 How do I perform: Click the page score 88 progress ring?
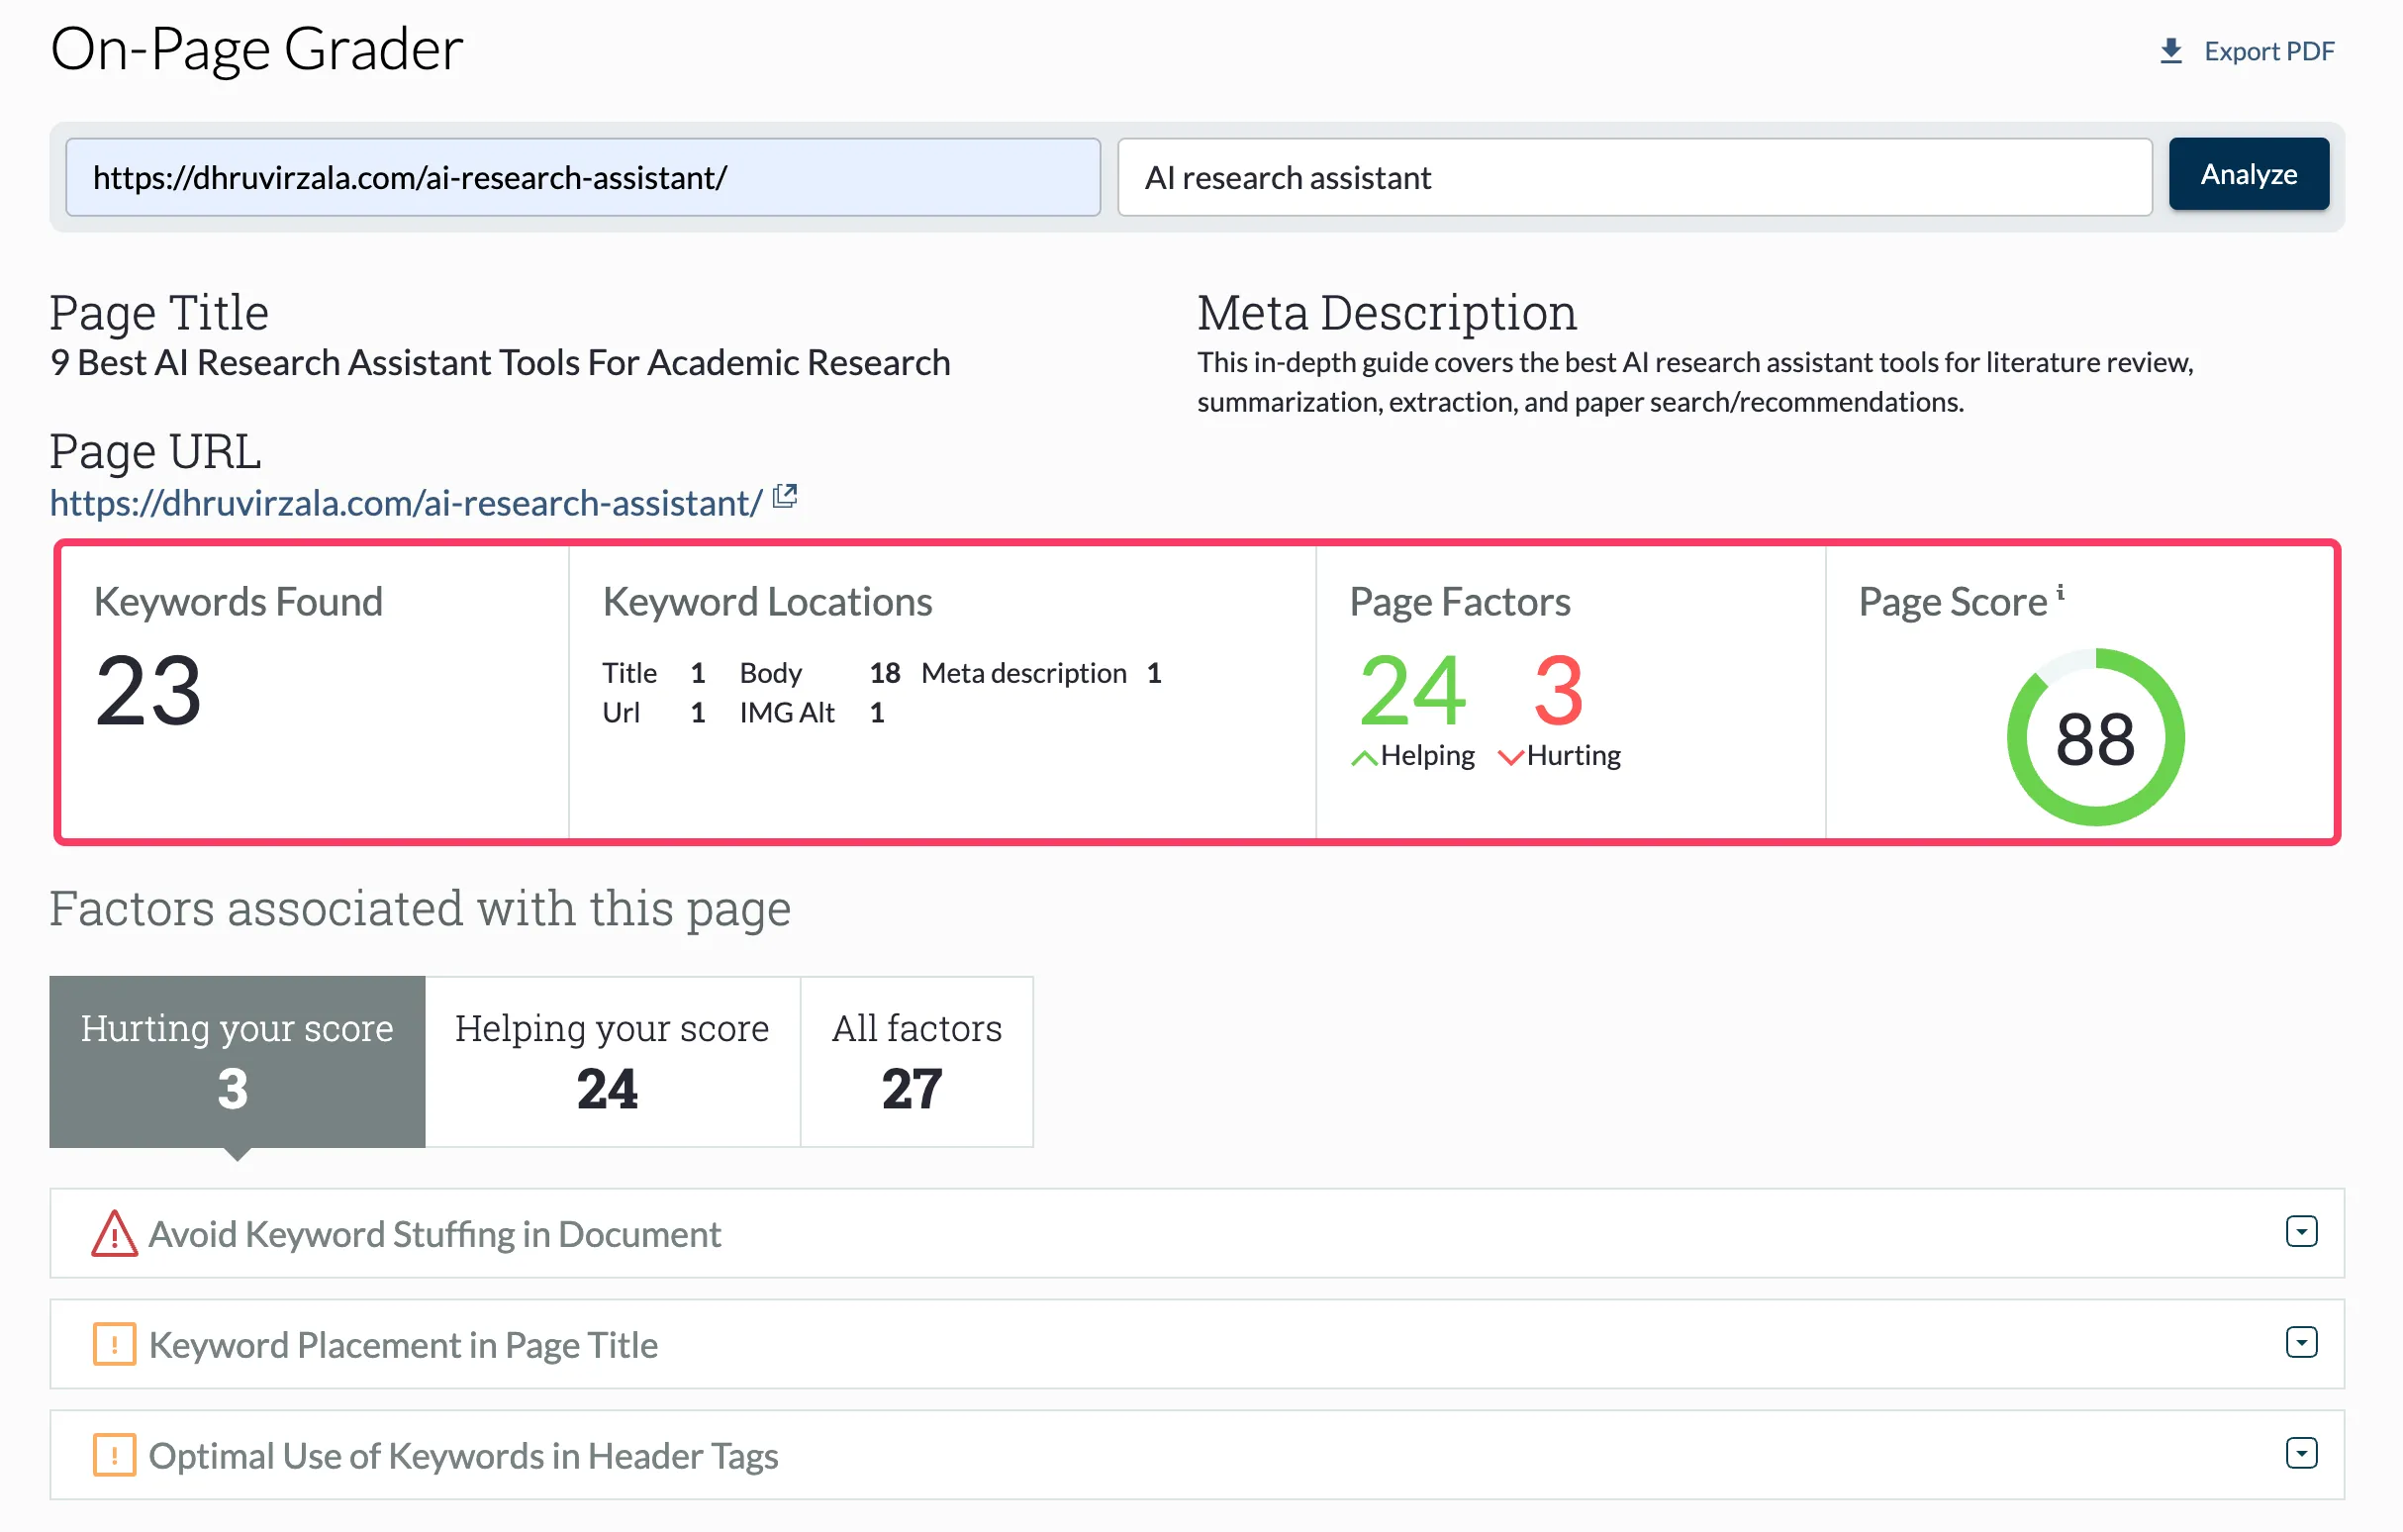coord(2095,737)
